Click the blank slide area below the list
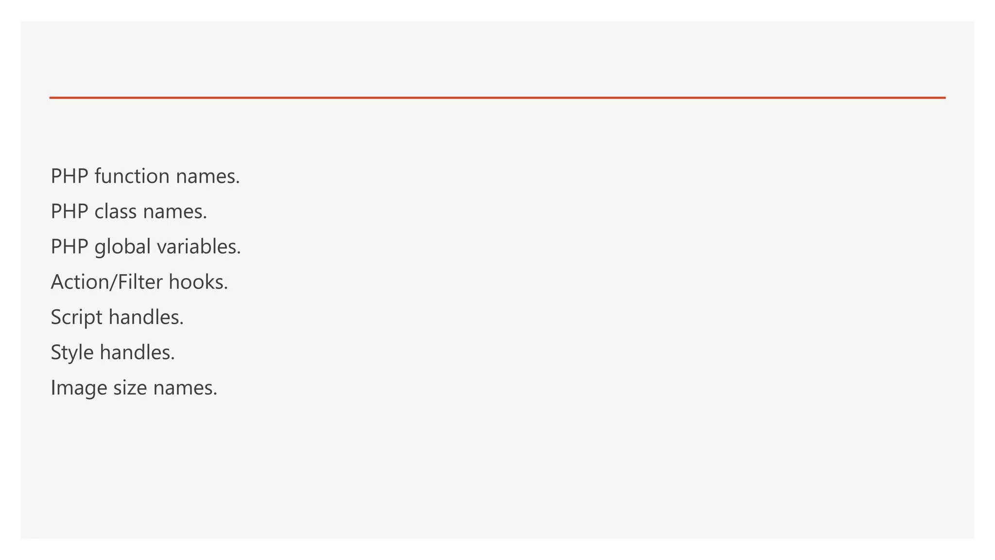The height and width of the screenshot is (560, 995). click(x=497, y=467)
